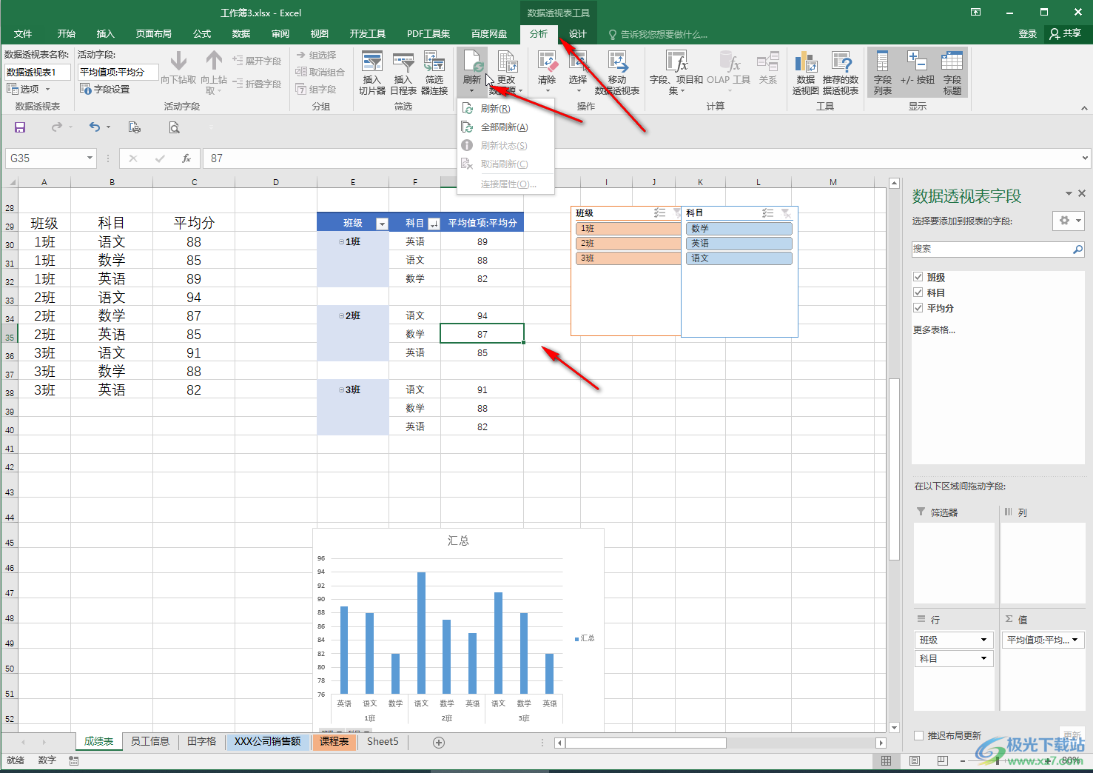This screenshot has height=773, width=1093.
Task: Click the Filter Connections icon
Action: [434, 73]
